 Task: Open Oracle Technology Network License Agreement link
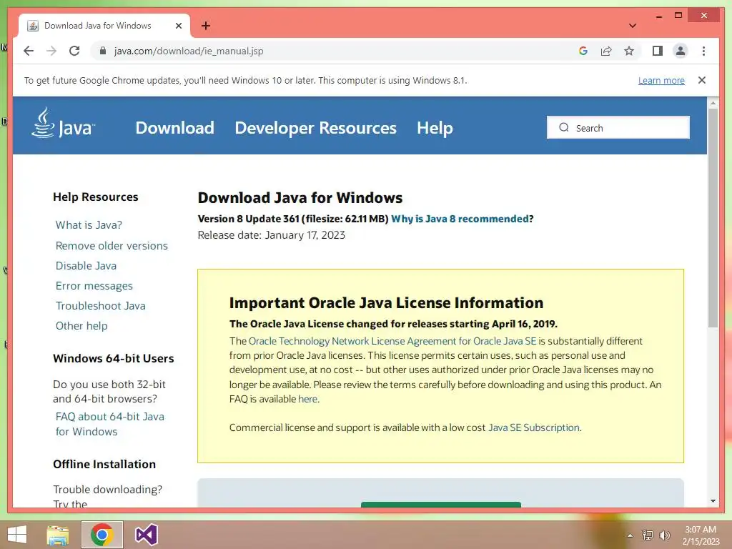coord(392,341)
